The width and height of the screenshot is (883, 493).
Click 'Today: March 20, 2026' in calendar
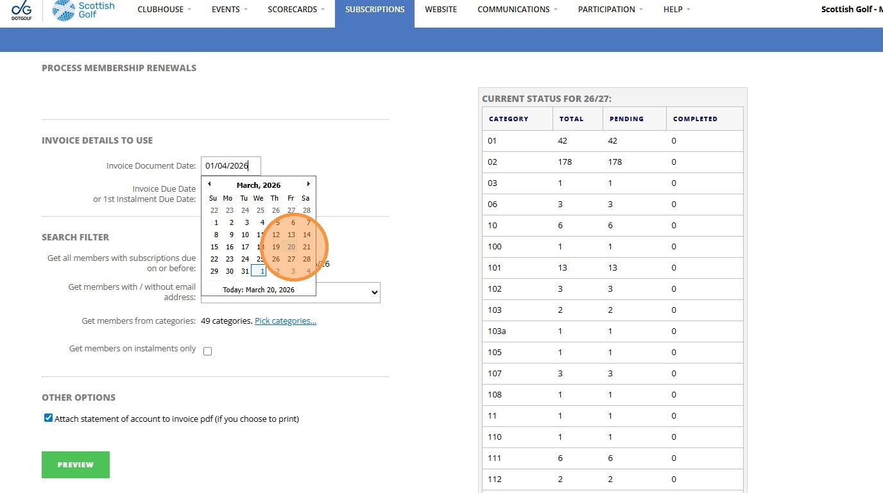point(259,290)
